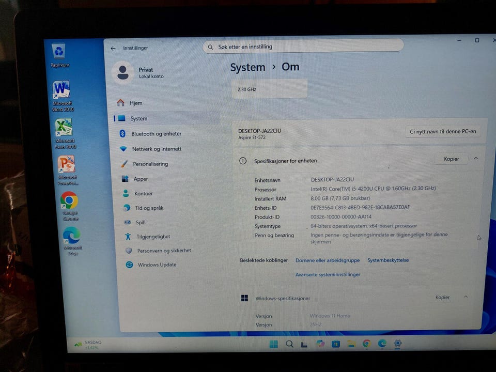Click the info icon beside Spesifikasjoner for enheten
Viewport: 496px width, 372px height.
click(x=243, y=161)
